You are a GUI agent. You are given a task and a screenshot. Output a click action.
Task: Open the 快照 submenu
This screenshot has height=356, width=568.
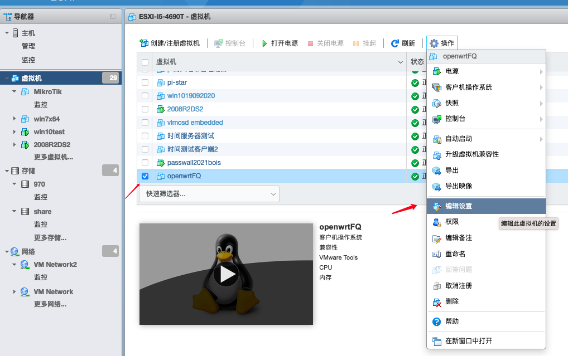click(486, 104)
